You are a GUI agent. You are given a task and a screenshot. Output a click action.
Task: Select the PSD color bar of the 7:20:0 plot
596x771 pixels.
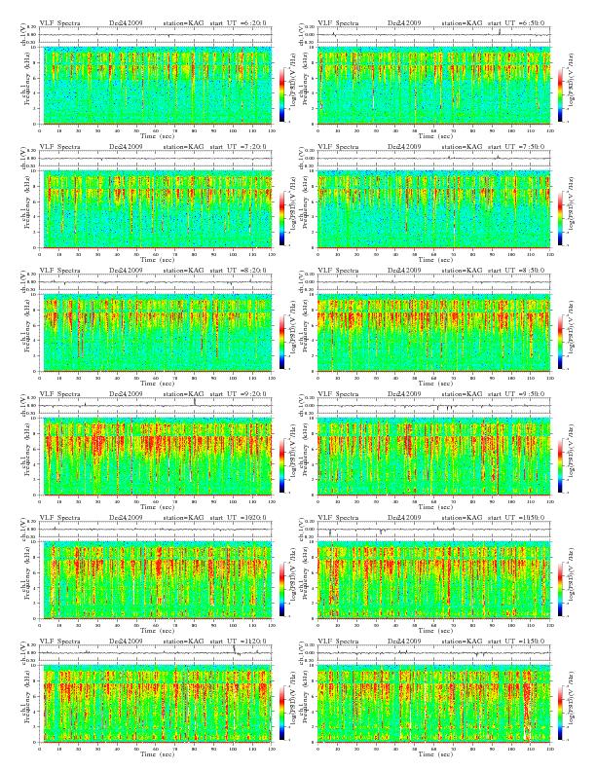281,218
